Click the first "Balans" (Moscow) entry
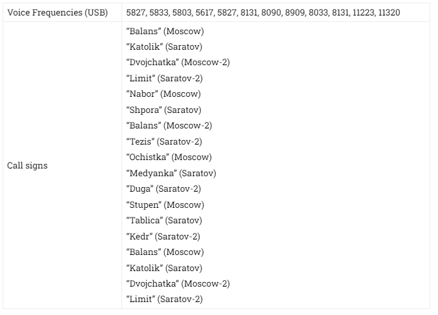Screen dimensions: 438x315 tap(165, 31)
